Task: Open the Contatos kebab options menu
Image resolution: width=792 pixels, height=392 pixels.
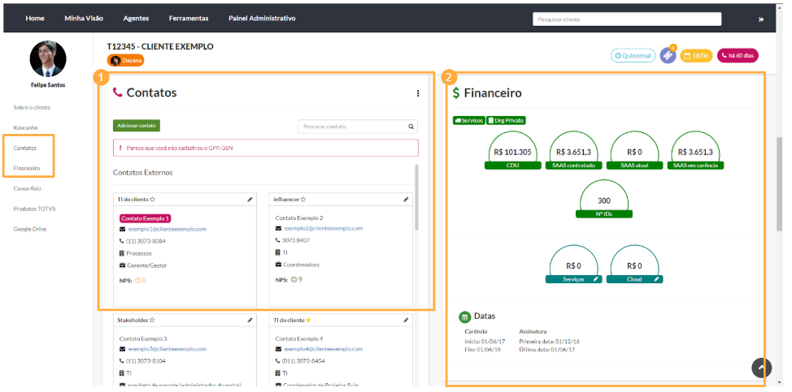Action: pos(418,93)
